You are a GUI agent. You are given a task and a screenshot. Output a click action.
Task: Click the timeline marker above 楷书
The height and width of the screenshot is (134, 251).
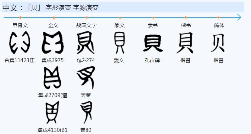click(185, 17)
